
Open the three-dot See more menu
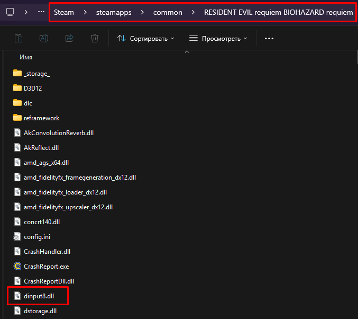point(269,38)
